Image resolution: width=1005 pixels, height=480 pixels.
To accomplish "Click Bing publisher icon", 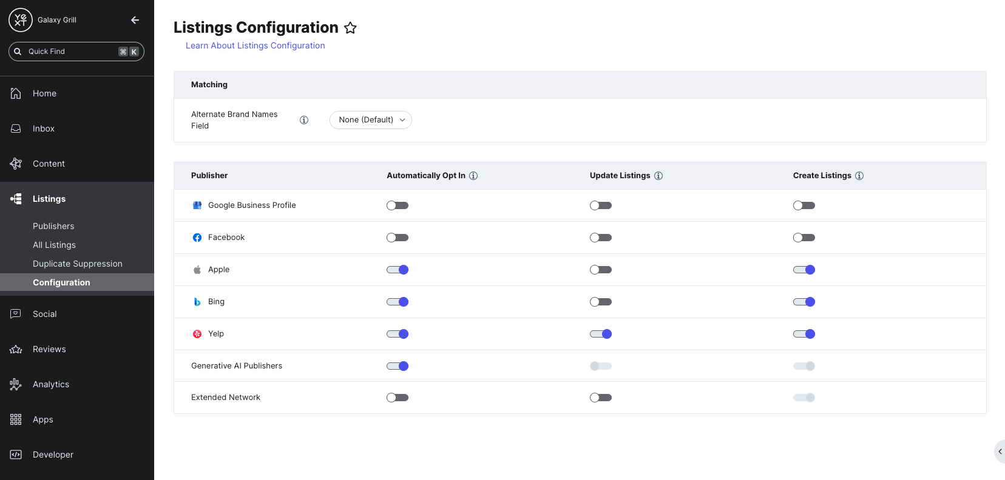I will pos(197,302).
